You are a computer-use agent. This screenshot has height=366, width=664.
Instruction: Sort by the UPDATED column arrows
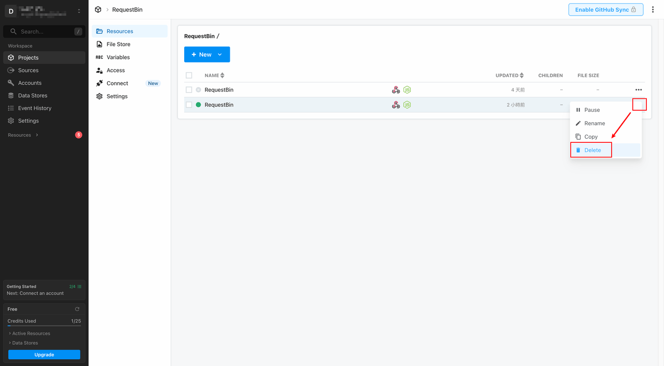coord(522,76)
